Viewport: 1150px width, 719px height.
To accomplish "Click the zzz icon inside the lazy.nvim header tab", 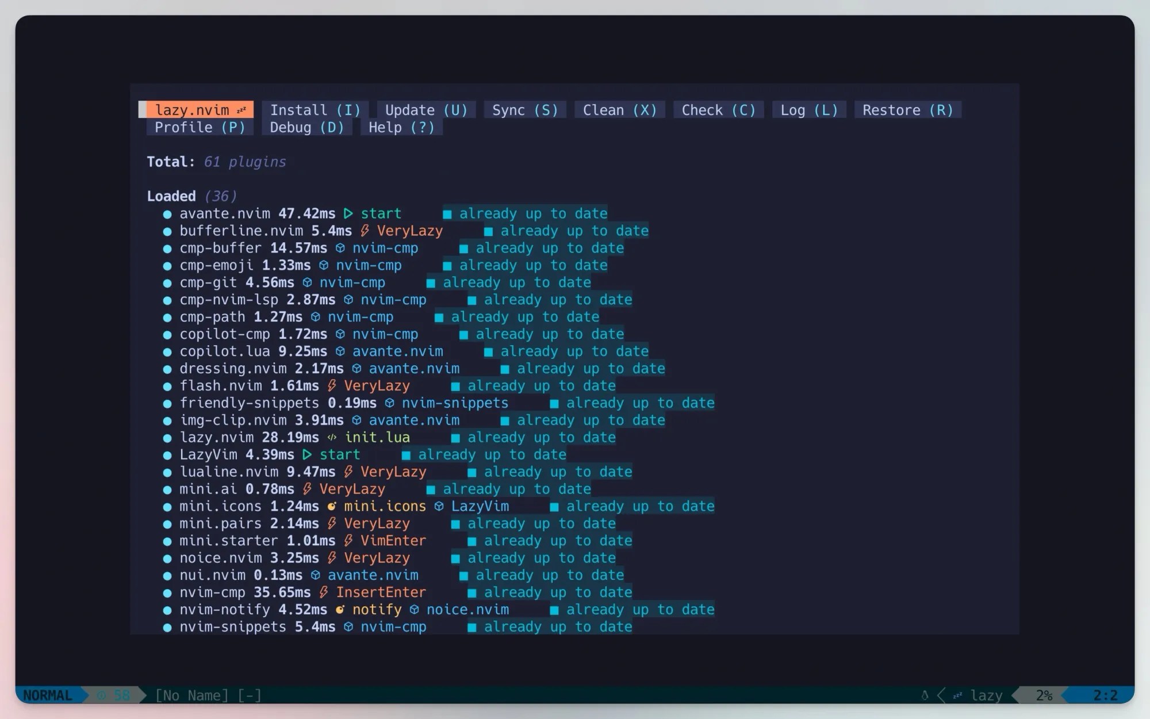I will [240, 109].
